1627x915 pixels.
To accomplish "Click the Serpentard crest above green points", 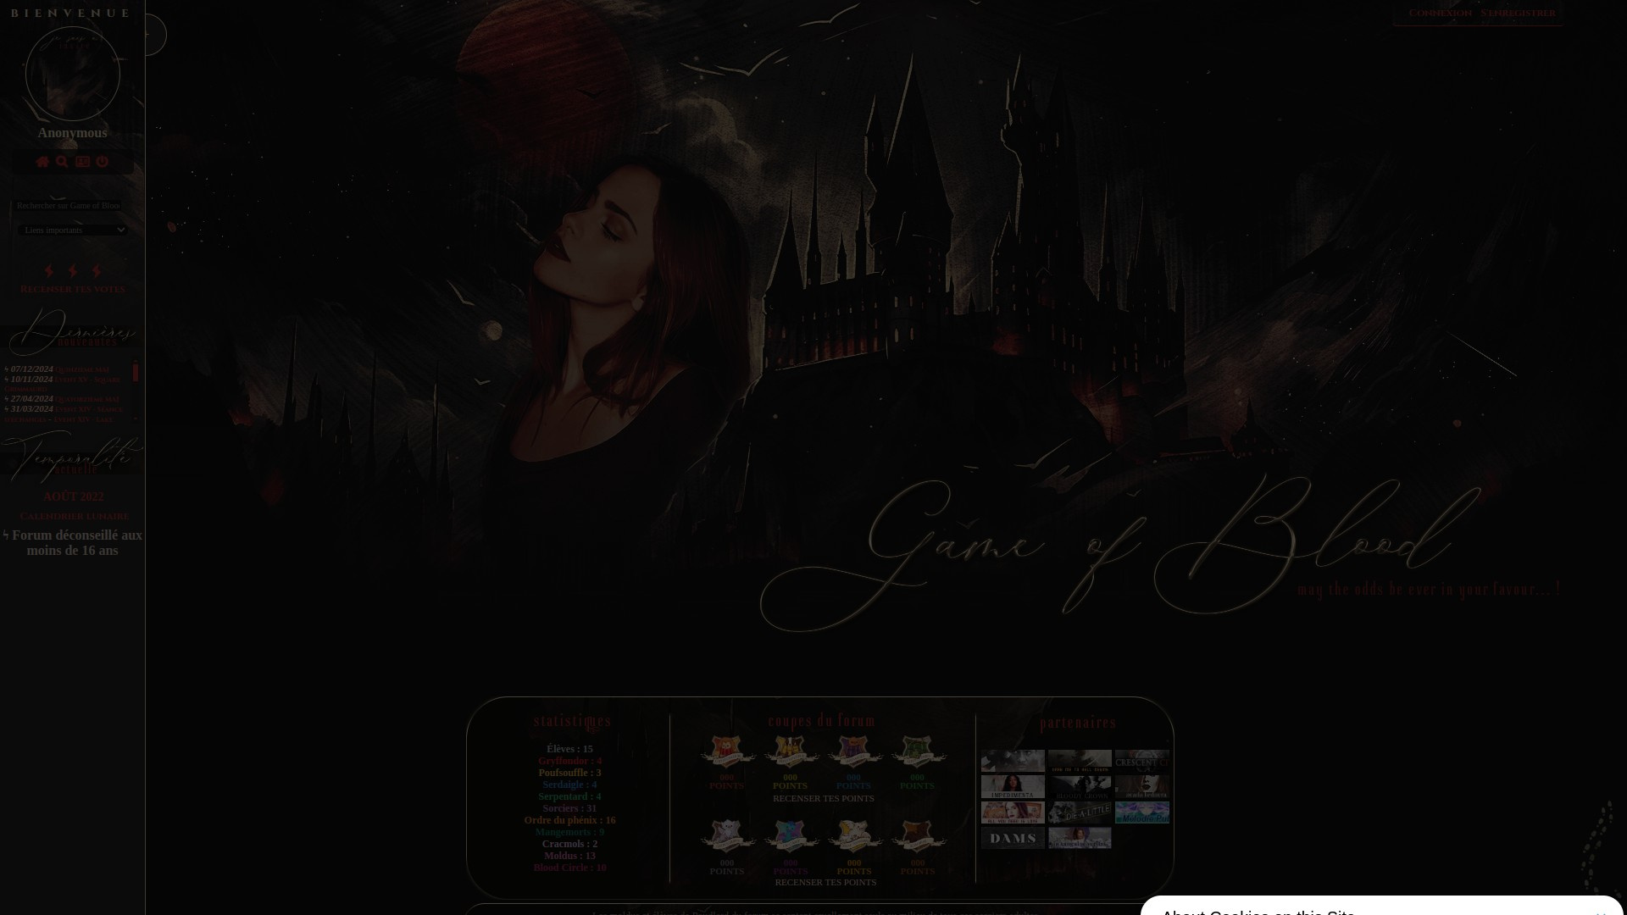I will pos(918,751).
